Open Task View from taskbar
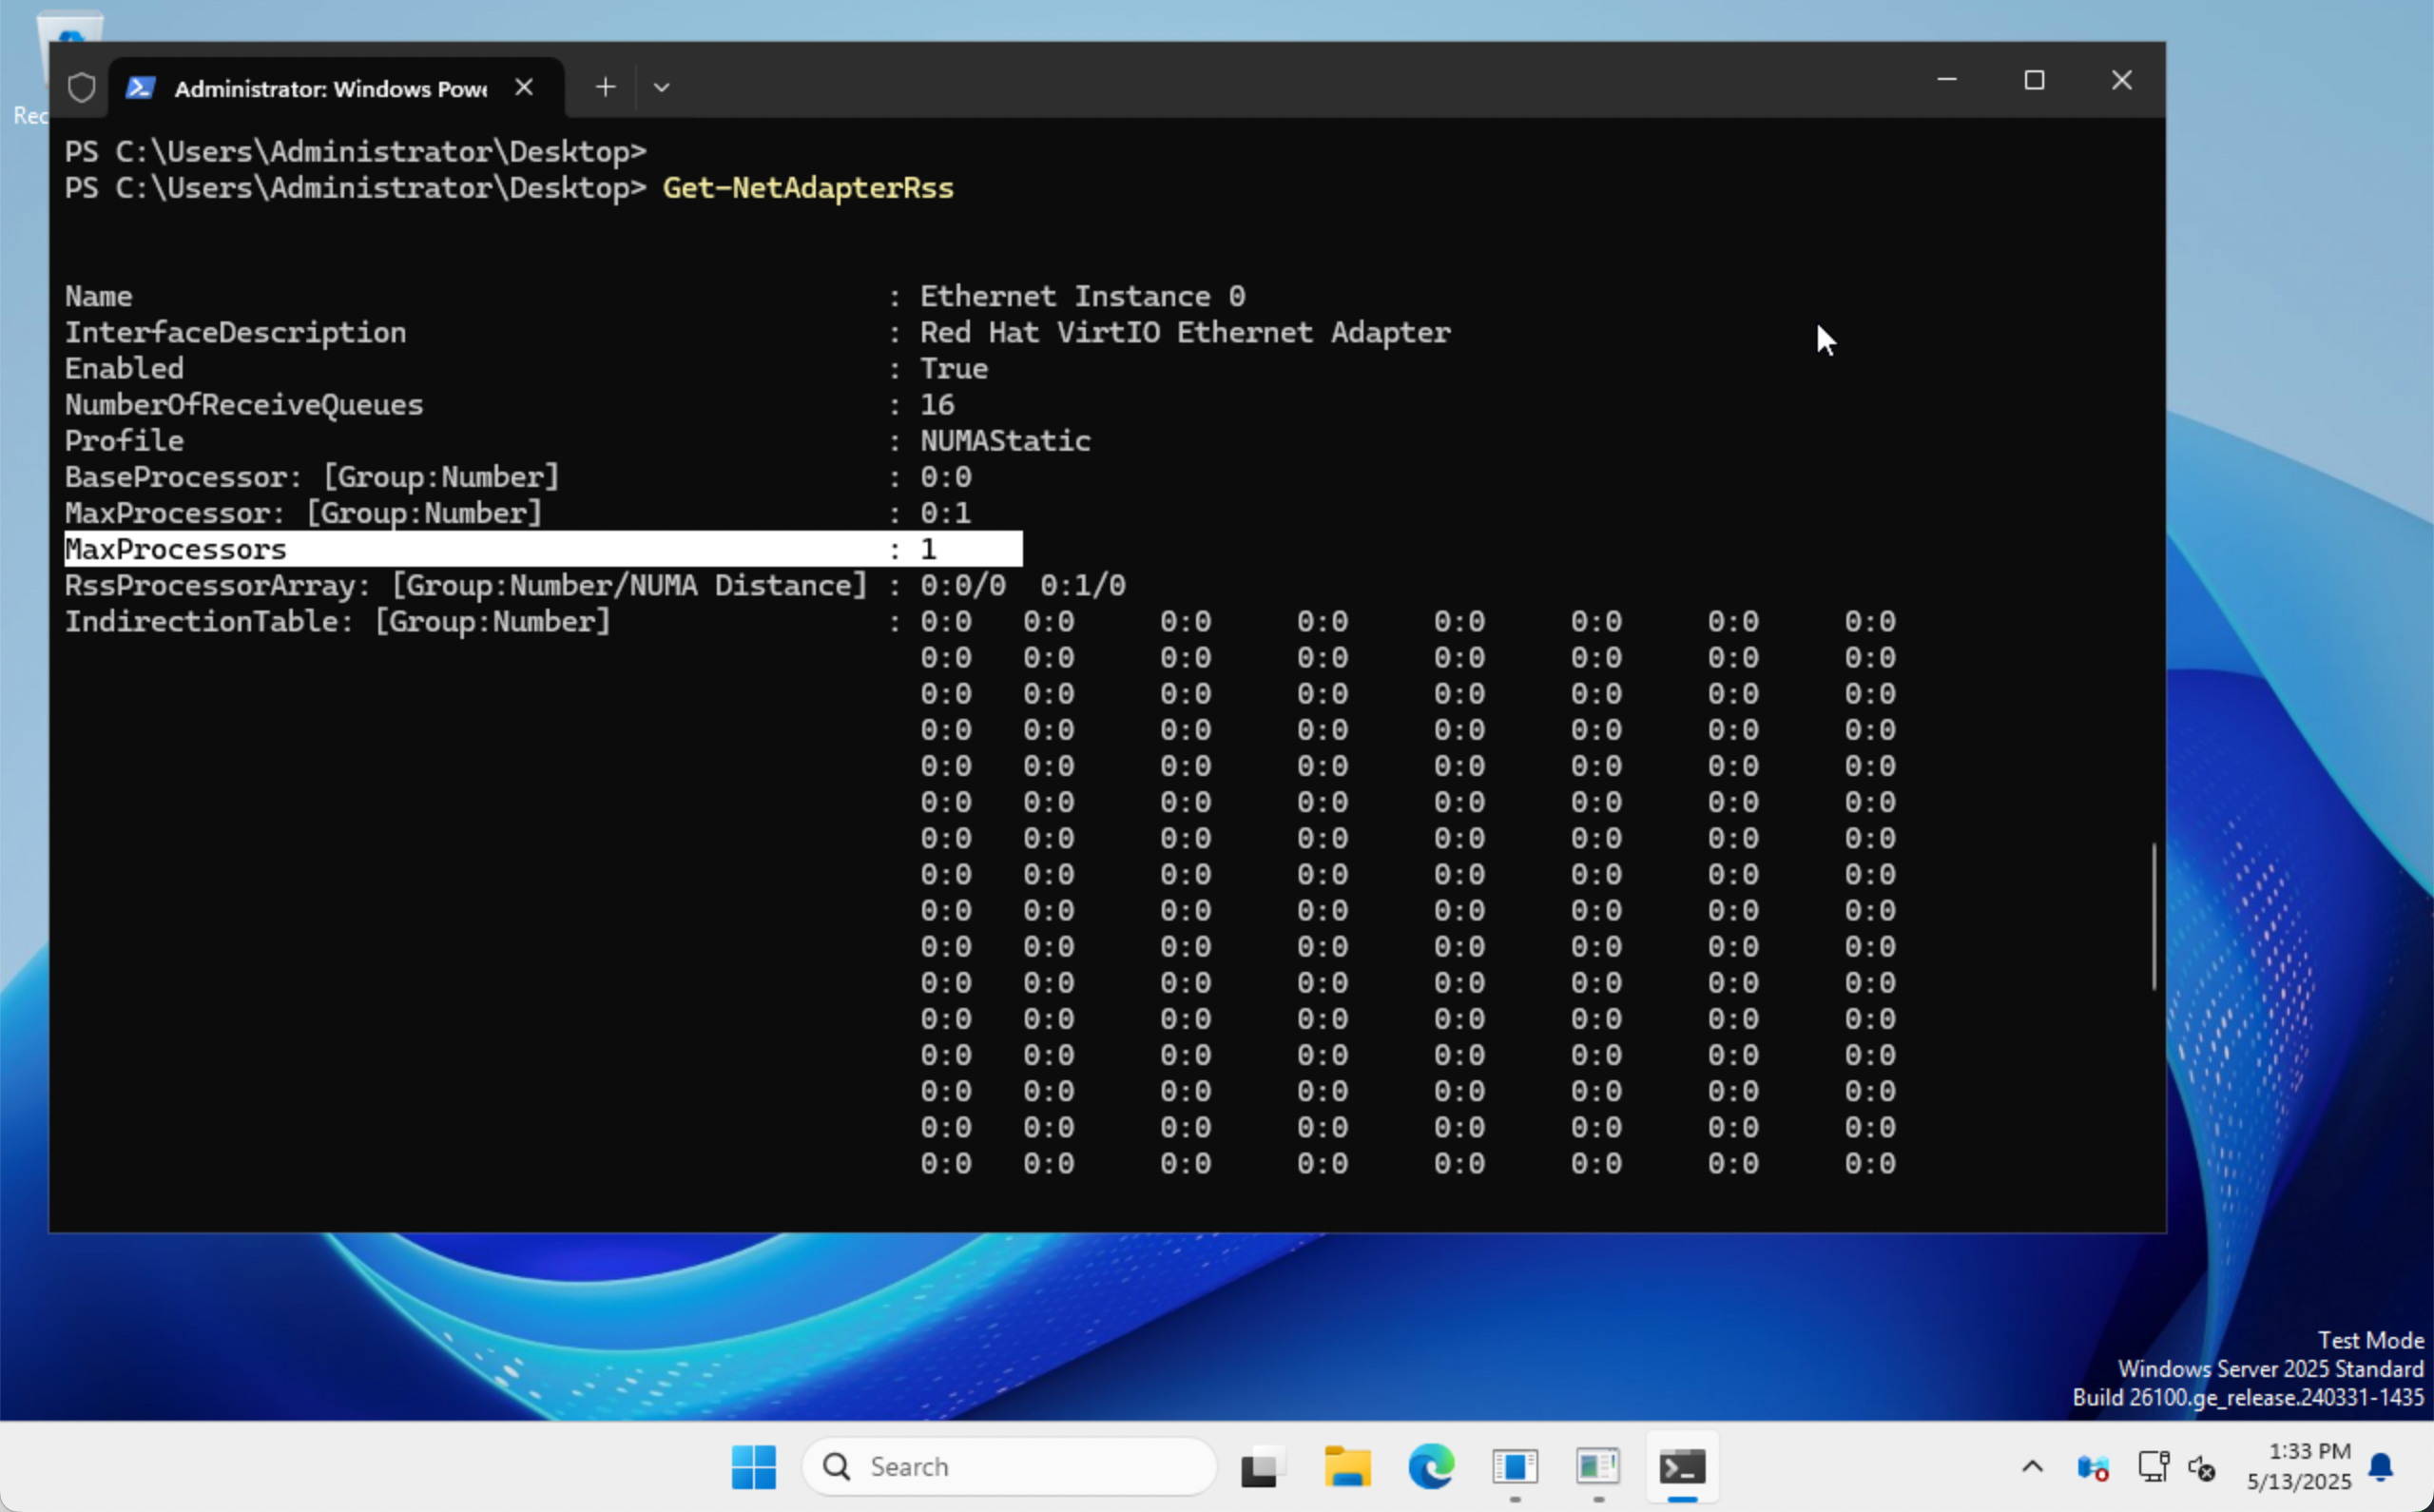 click(x=1261, y=1466)
